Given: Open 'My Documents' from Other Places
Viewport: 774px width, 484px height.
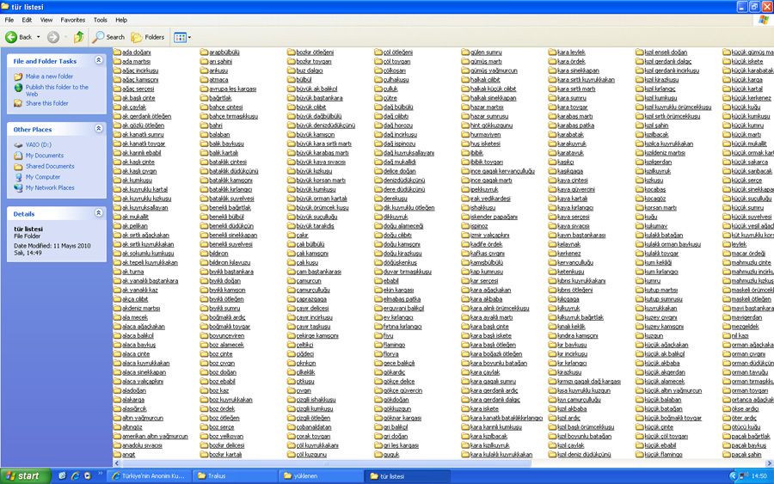Looking at the screenshot, I should coord(44,156).
